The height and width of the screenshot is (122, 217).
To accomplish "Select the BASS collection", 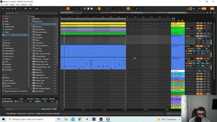I will click(7, 32).
